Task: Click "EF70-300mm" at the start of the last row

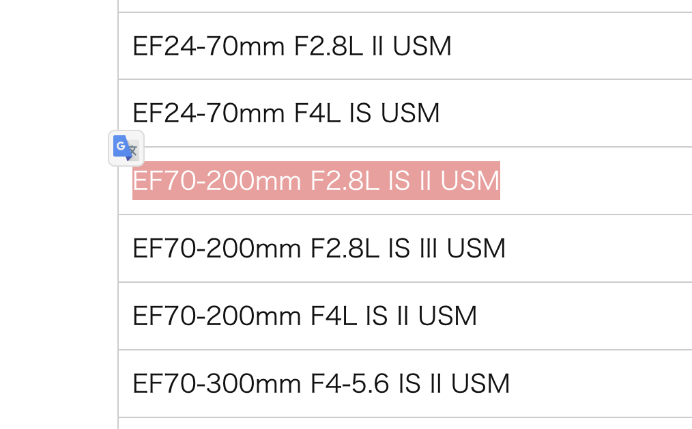Action: [217, 383]
